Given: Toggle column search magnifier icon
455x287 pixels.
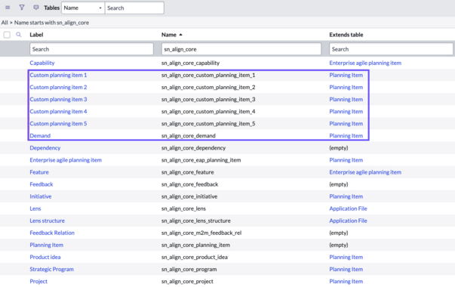Looking at the screenshot, I should coord(19,35).
